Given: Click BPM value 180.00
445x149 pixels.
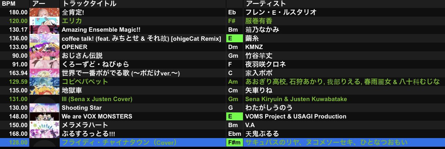Looking at the screenshot, I should pyautogui.click(x=18, y=12).
